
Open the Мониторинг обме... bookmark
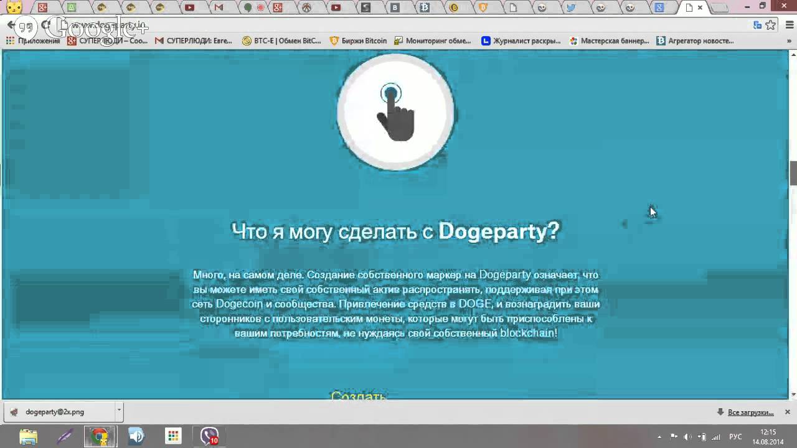tap(433, 41)
